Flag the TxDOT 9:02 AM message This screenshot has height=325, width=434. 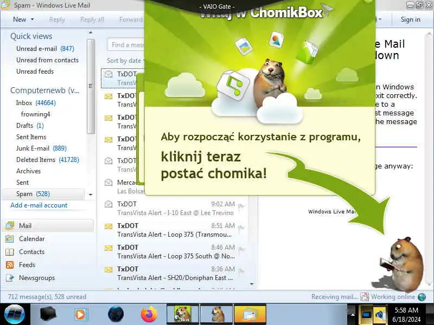[241, 206]
